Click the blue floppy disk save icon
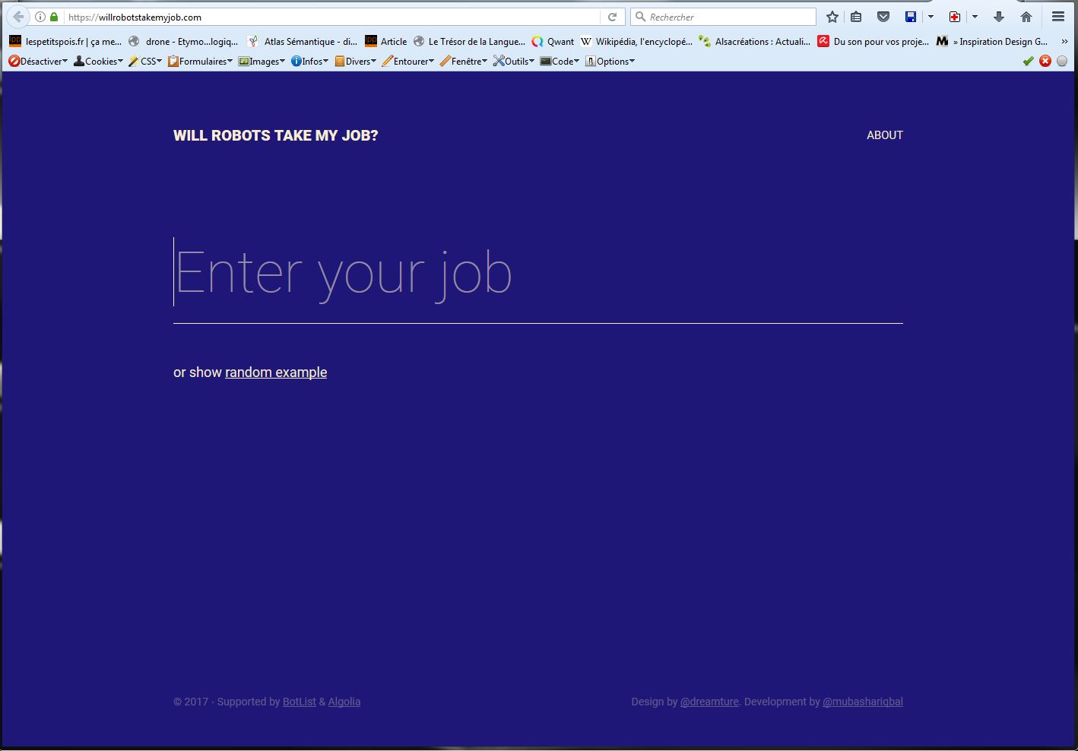Screen dimensions: 1078x751 tap(911, 17)
